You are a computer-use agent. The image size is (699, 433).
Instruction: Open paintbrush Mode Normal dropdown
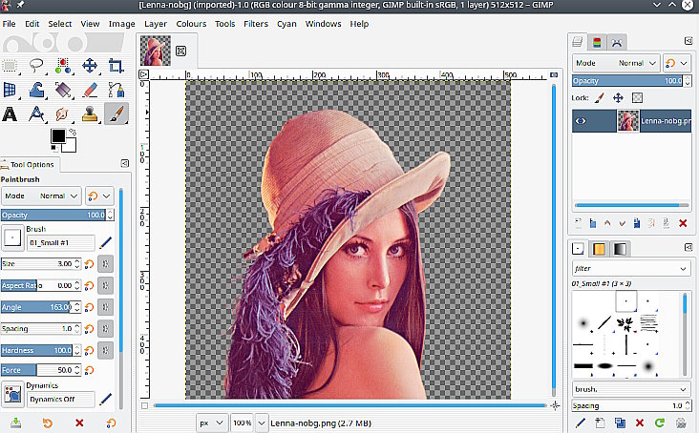click(x=41, y=196)
